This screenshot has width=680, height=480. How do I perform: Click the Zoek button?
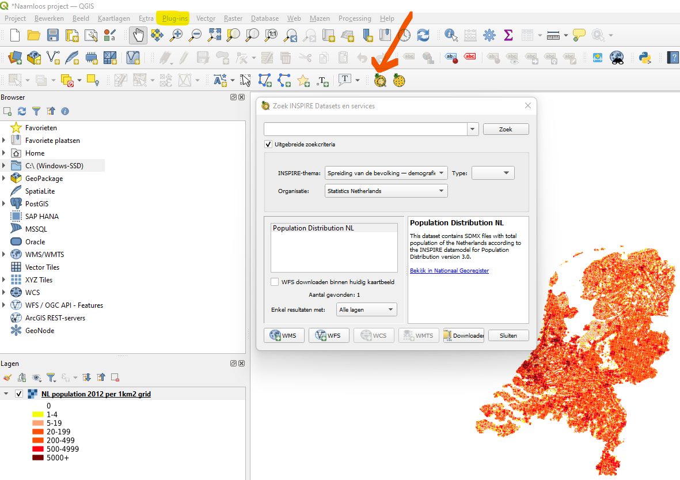coord(506,129)
